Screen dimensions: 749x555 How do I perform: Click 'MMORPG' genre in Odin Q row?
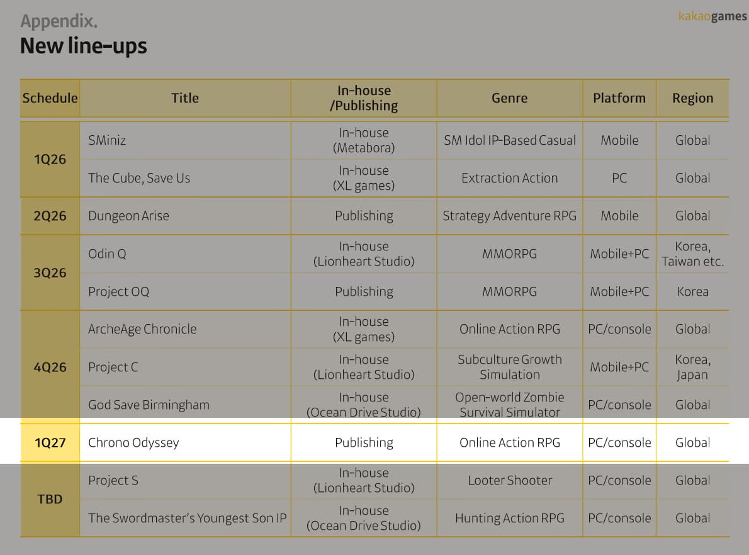510,254
